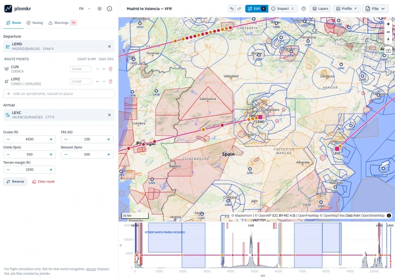Toggle the Profile view
This screenshot has height=278, width=395.
tap(347, 9)
